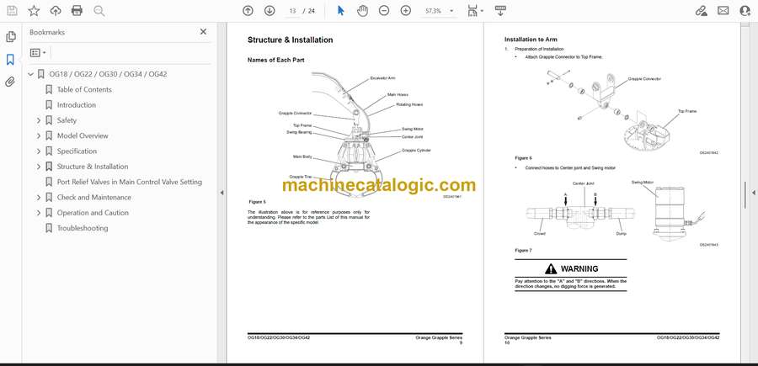Click the Bookmarks panel title
The image size is (758, 366).
coord(47,32)
